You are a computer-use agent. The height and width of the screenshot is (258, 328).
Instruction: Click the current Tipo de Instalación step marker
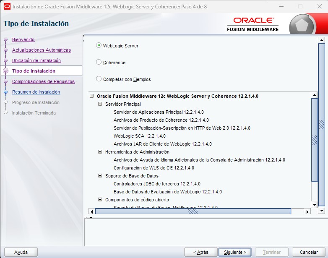pos(6,71)
